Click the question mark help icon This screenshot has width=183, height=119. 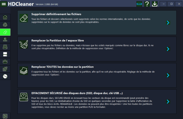point(147,4)
